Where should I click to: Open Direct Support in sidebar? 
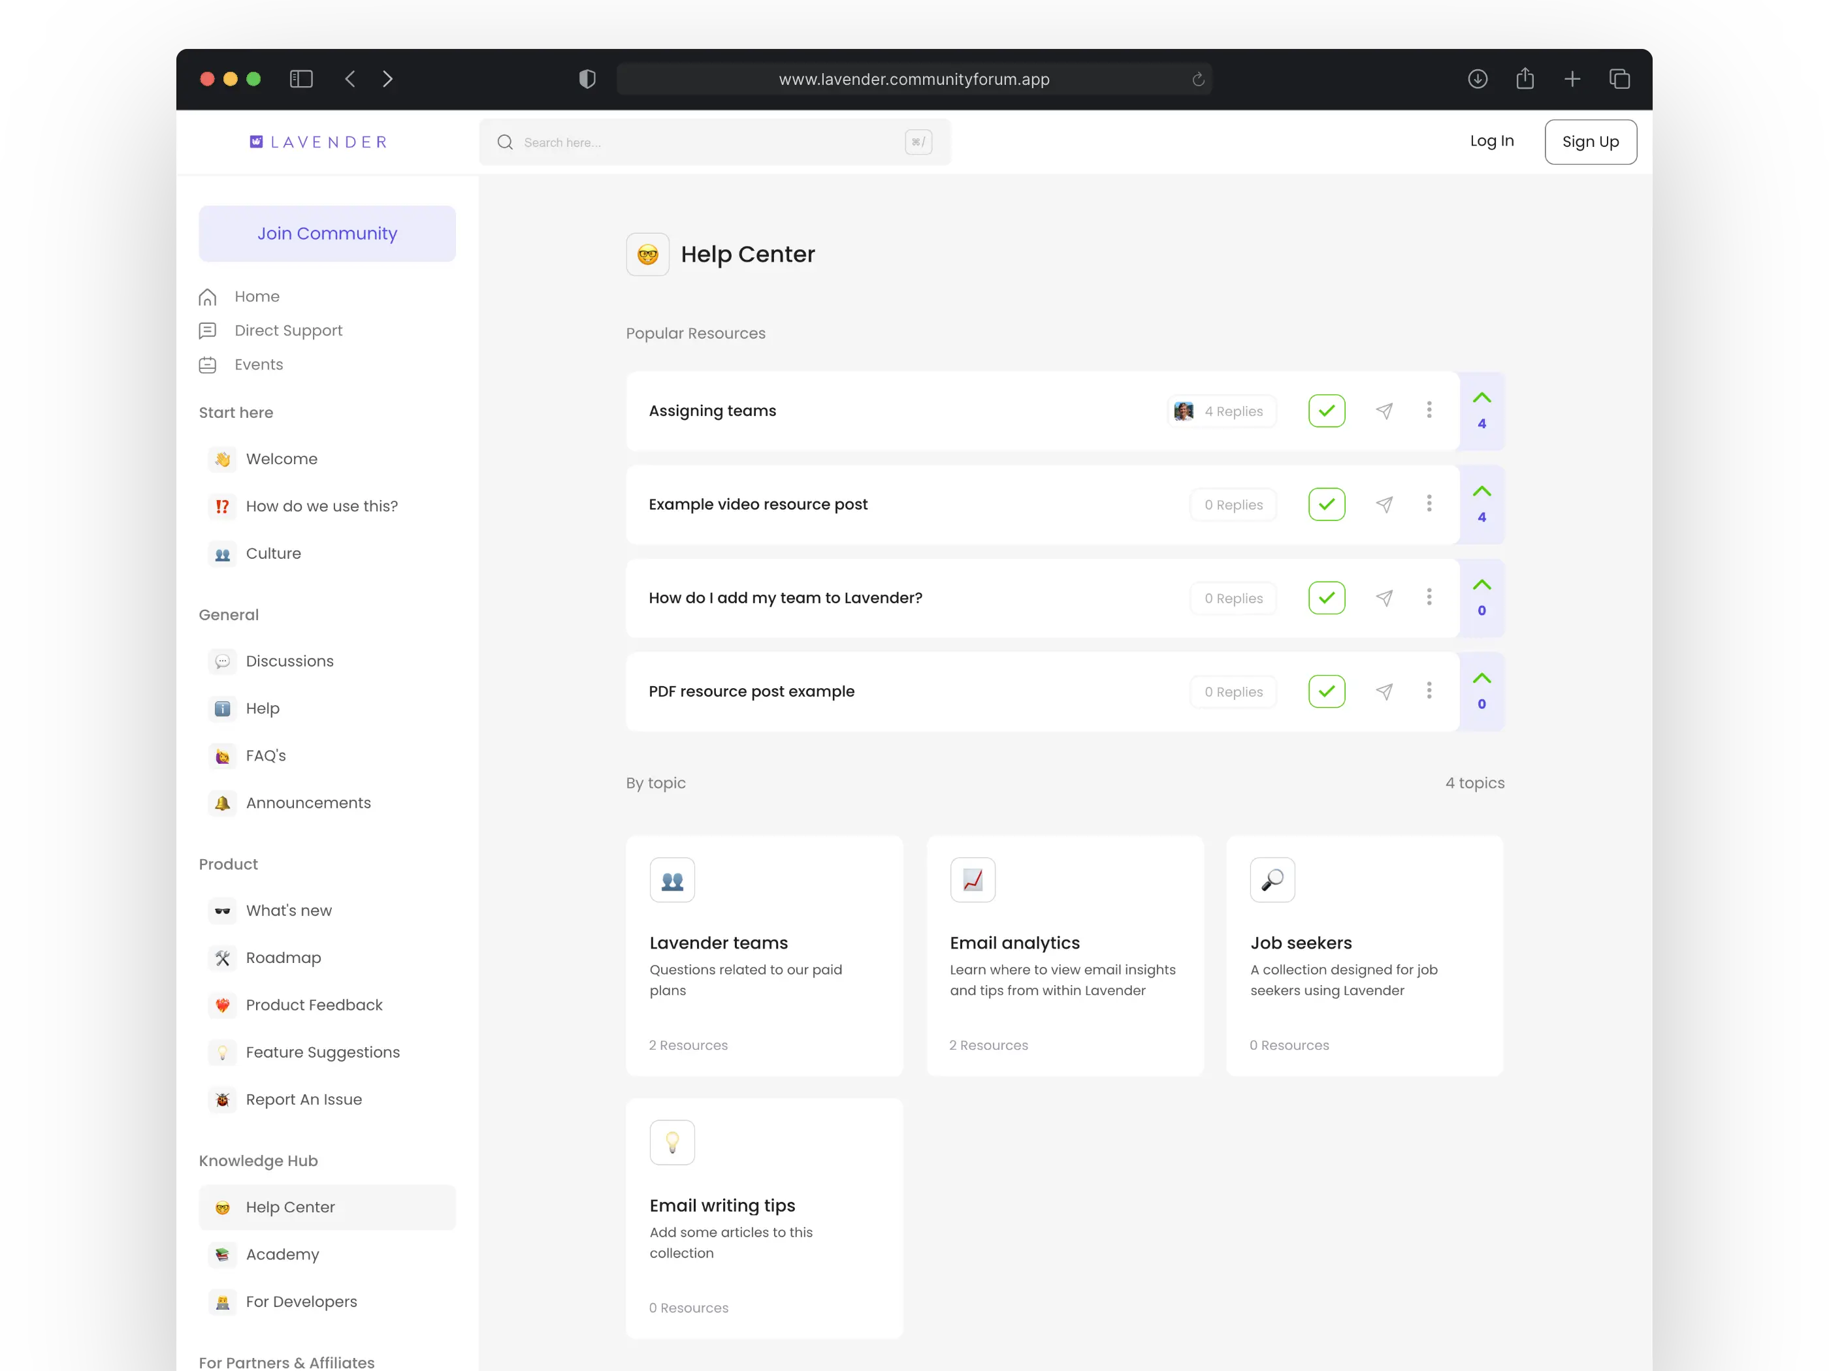tap(288, 330)
